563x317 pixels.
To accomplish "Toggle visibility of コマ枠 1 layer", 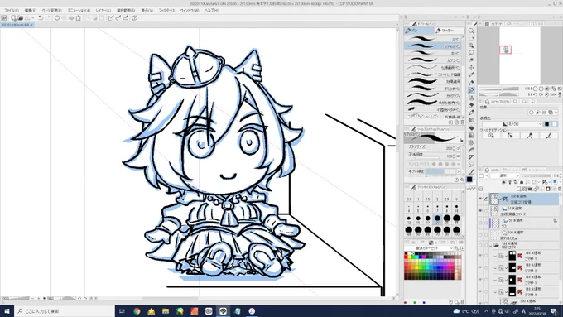I will point(480,256).
